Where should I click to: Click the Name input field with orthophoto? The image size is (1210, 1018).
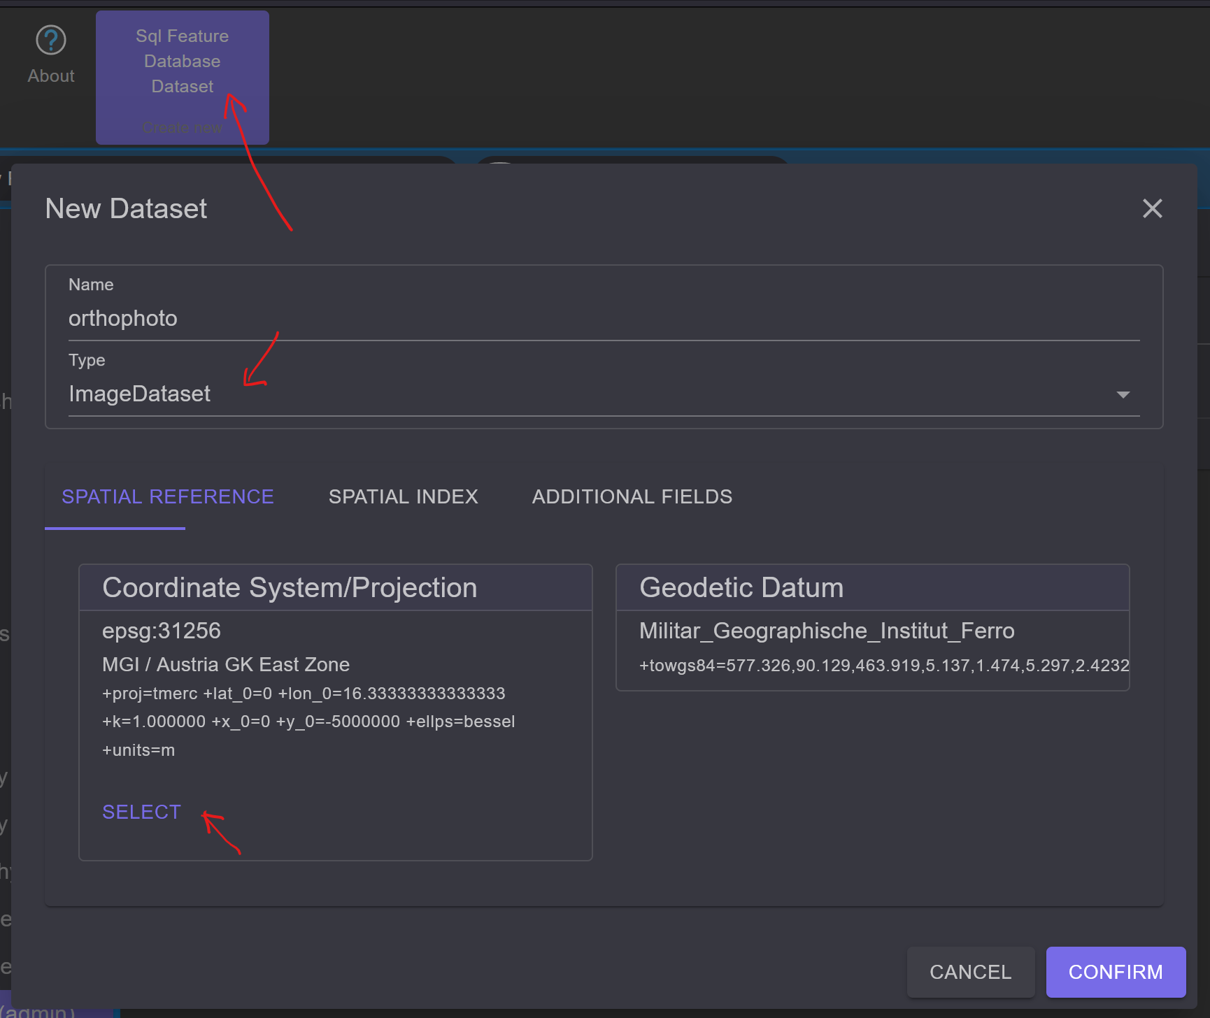[x=604, y=318]
